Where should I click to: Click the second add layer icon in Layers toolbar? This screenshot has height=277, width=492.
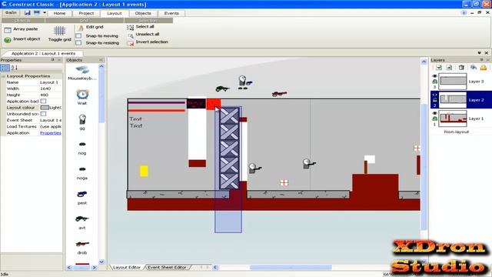(x=449, y=67)
